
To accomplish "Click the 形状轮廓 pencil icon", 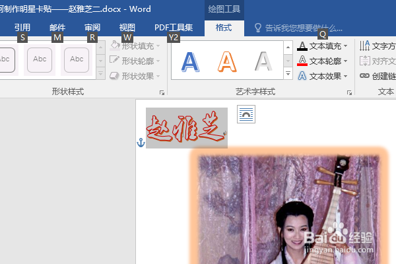I will coord(114,60).
